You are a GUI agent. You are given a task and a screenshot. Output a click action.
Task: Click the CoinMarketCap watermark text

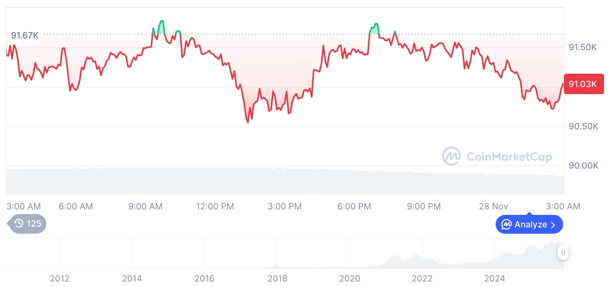[x=509, y=157]
